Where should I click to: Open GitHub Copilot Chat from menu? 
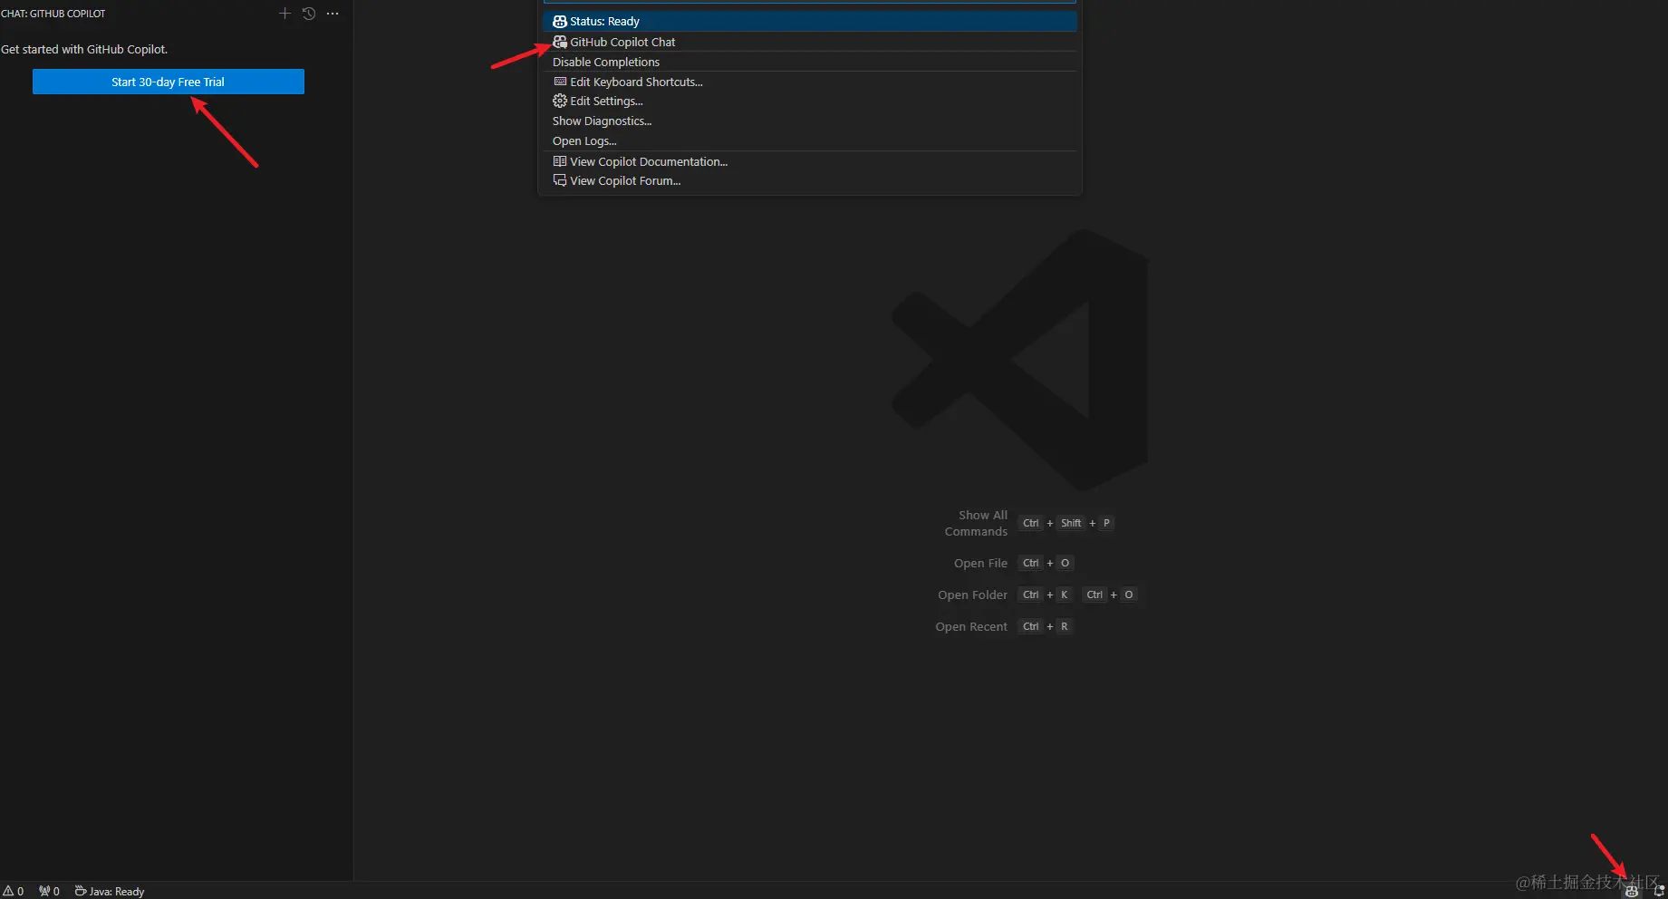click(810, 42)
